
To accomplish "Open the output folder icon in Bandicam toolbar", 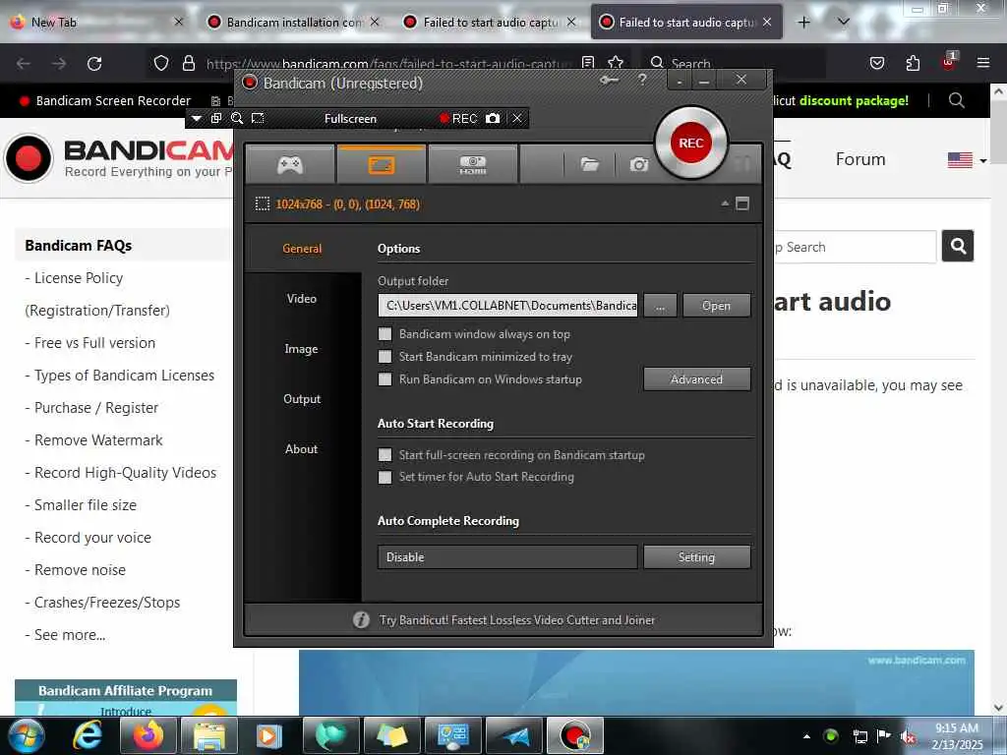I will tap(590, 165).
